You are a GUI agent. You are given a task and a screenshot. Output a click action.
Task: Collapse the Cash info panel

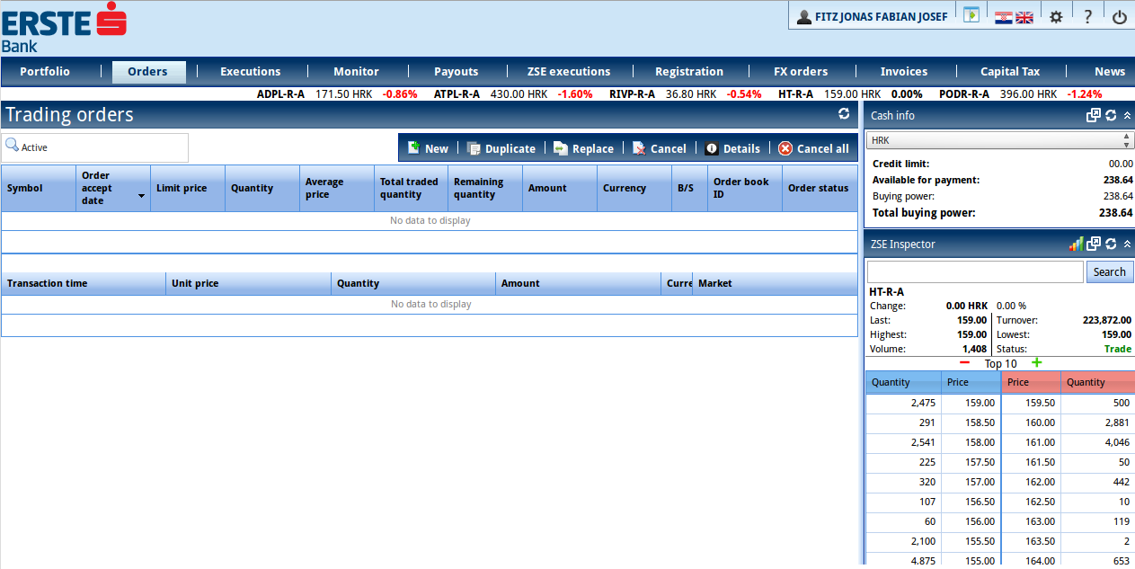pos(1127,115)
